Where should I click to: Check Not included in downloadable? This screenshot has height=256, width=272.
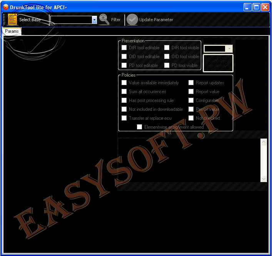click(x=124, y=109)
